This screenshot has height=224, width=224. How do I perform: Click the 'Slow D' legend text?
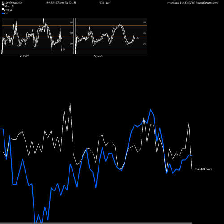[x=9, y=6]
